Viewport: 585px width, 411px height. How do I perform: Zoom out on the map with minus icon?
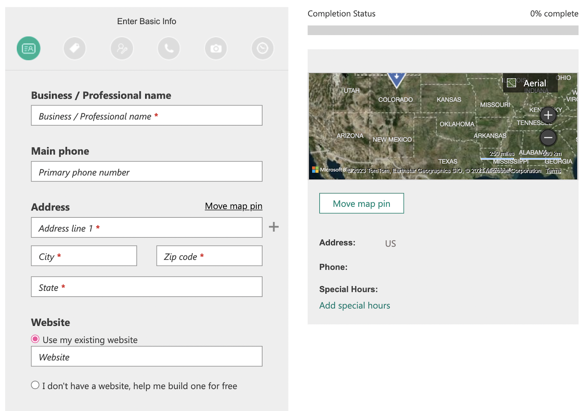[548, 138]
